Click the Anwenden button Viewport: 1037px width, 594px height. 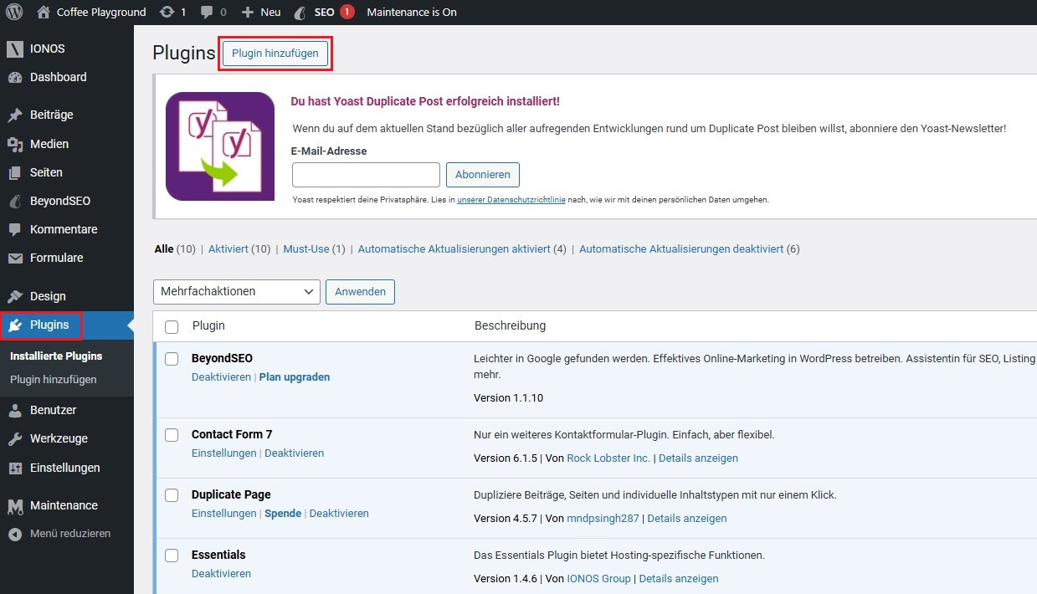360,291
